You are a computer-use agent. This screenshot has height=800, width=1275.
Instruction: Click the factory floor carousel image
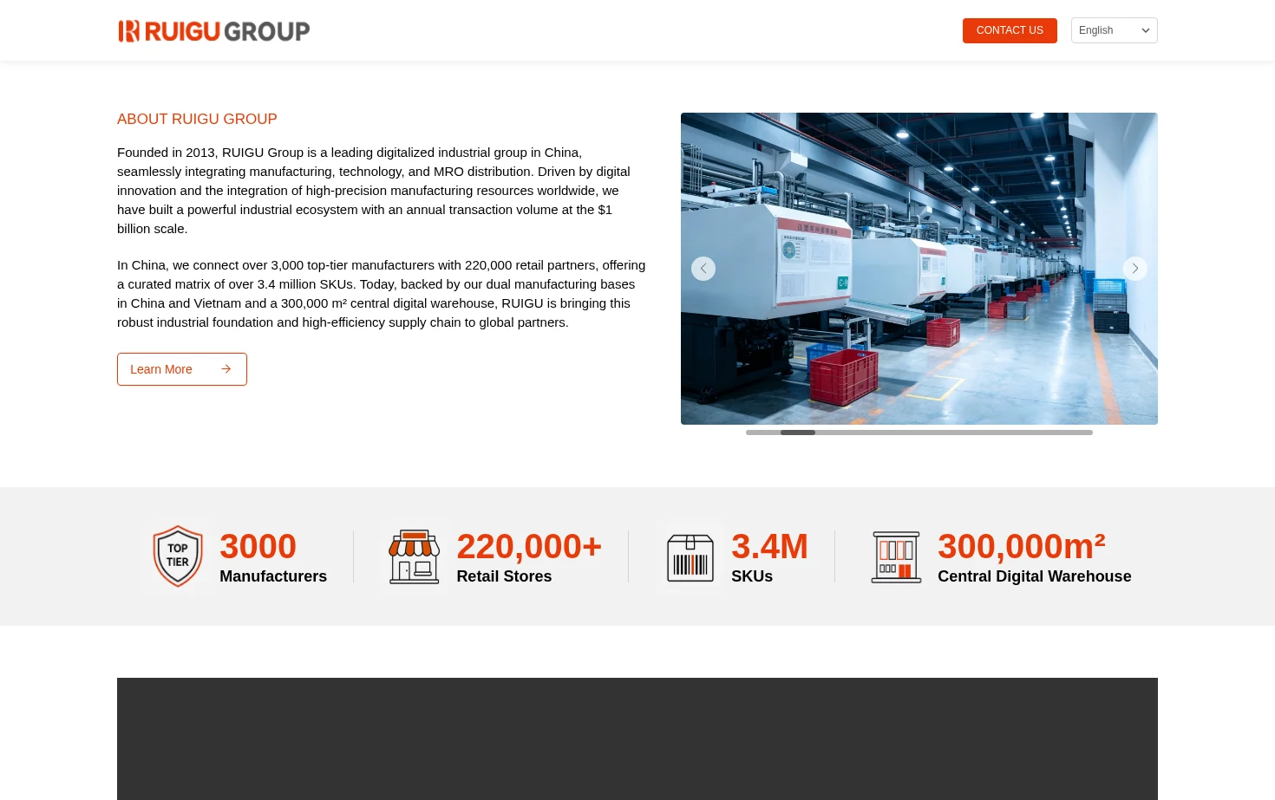pos(919,269)
